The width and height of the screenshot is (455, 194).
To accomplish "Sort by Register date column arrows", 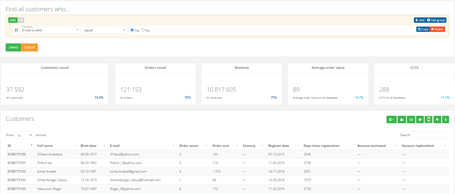I will click(298, 145).
